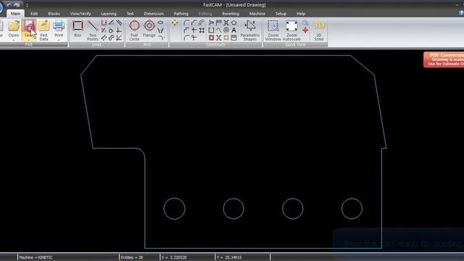The height and width of the screenshot is (261, 464).
Task: Click the 'Entities = 28' status bar entry
Action: tap(132, 257)
